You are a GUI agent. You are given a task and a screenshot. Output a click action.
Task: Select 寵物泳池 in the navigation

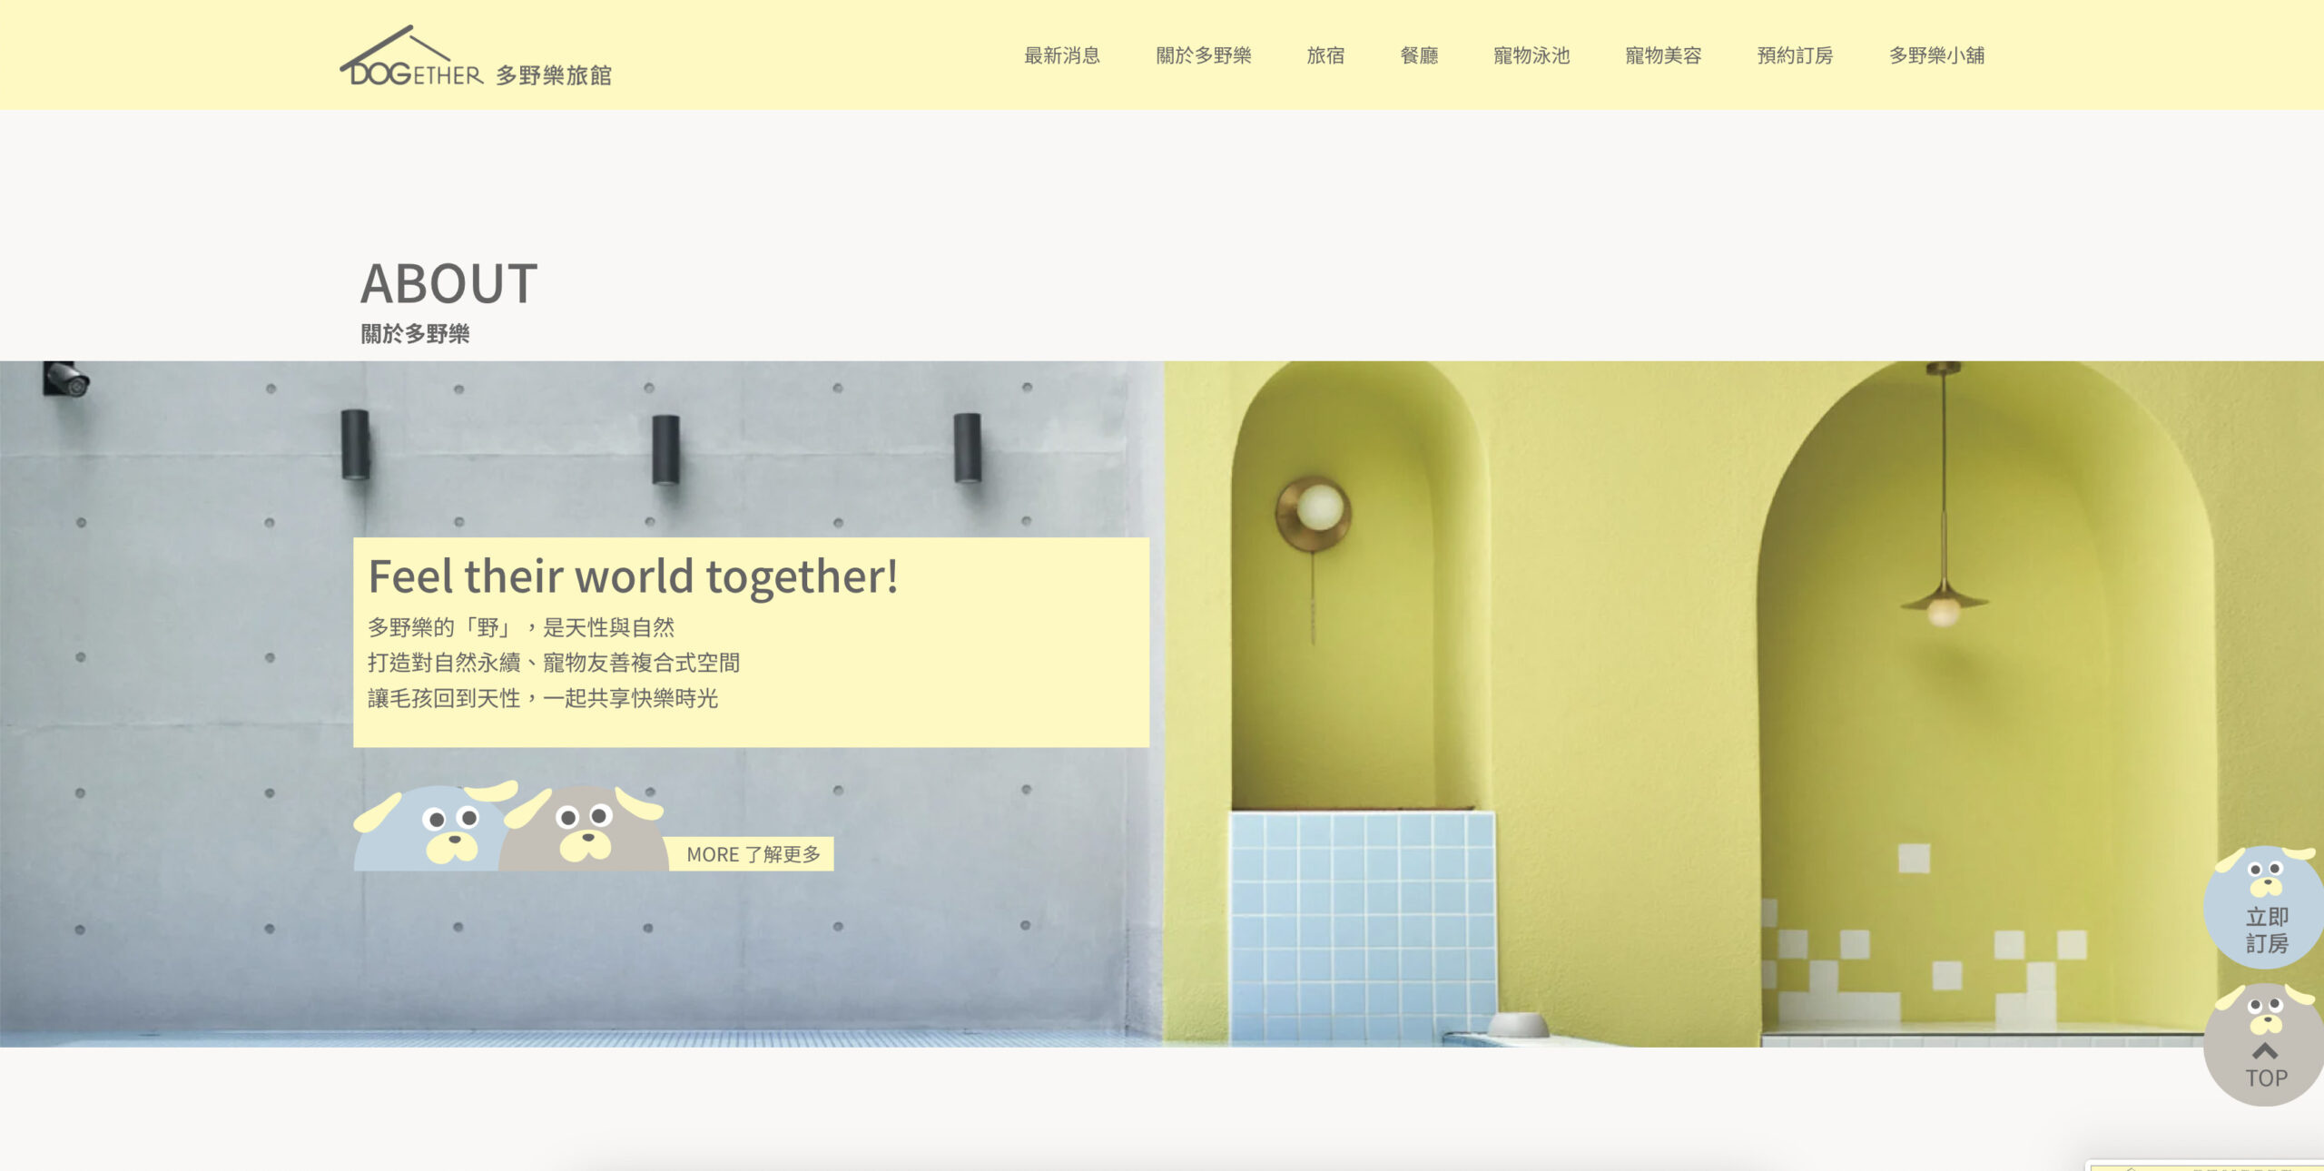tap(1532, 55)
